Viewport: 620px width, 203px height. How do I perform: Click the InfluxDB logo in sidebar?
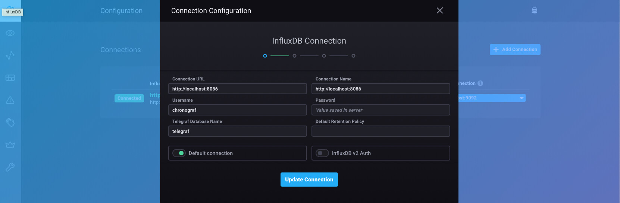click(x=10, y=10)
